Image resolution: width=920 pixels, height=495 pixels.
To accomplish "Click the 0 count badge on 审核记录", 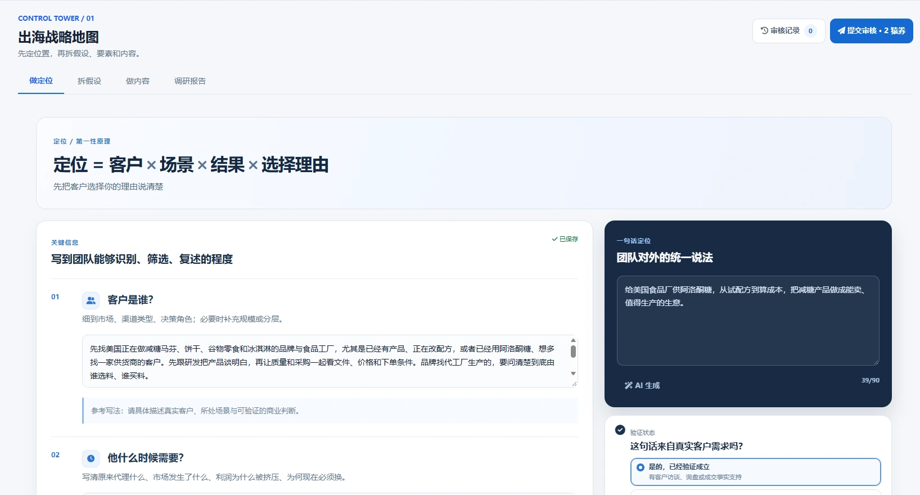I will [810, 31].
